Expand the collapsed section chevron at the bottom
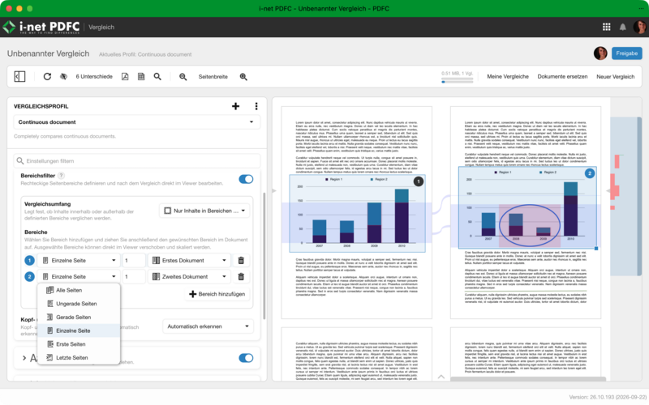The image size is (649, 405). 24,358
